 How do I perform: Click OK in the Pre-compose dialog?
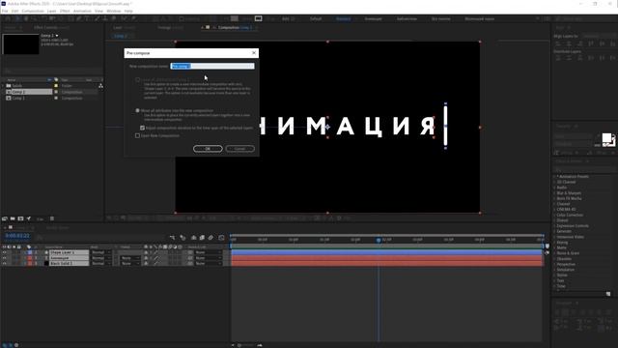coord(208,149)
